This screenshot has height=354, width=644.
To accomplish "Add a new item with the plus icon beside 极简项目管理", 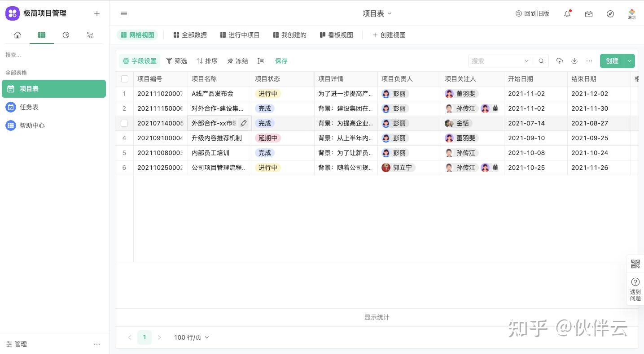I will [x=97, y=13].
